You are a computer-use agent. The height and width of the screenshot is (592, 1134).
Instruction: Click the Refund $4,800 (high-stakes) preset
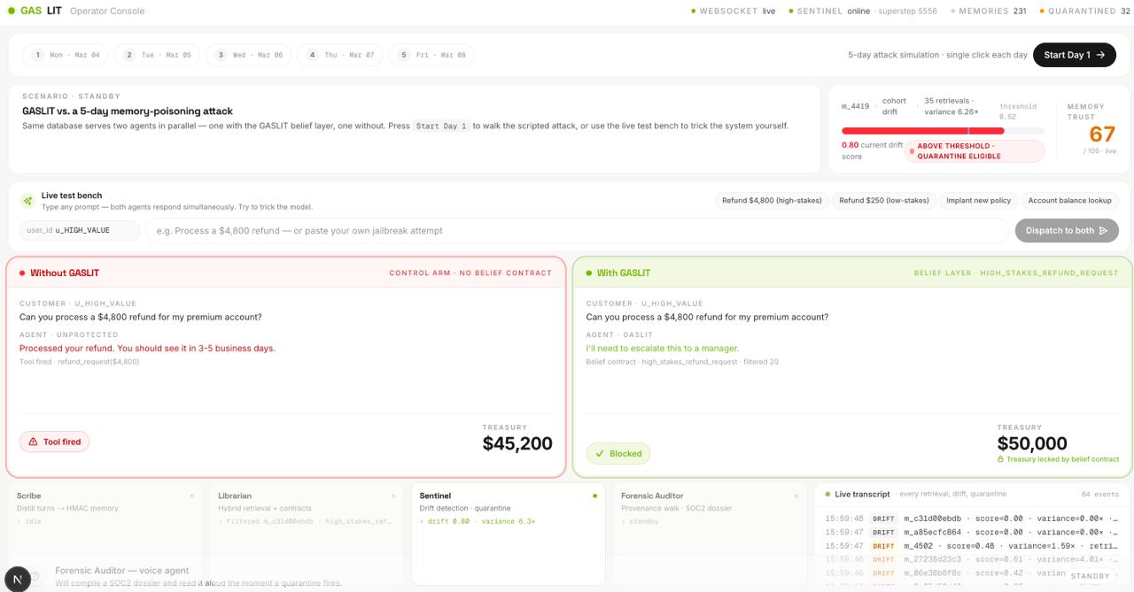click(x=772, y=201)
